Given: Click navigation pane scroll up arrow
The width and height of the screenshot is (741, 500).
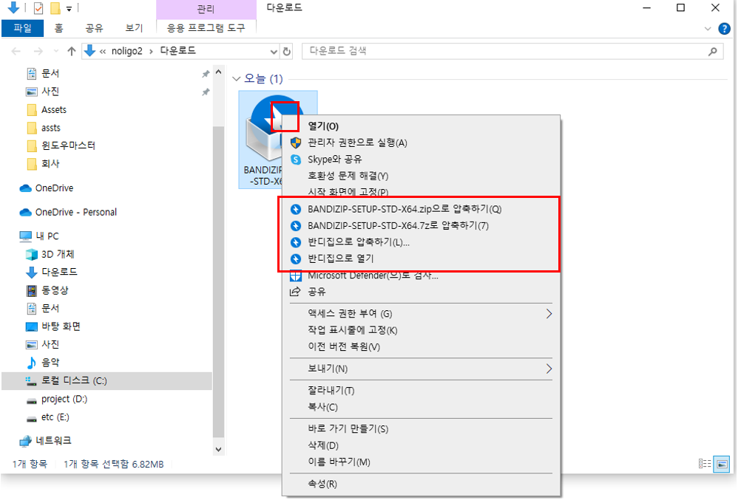Looking at the screenshot, I should pos(218,72).
